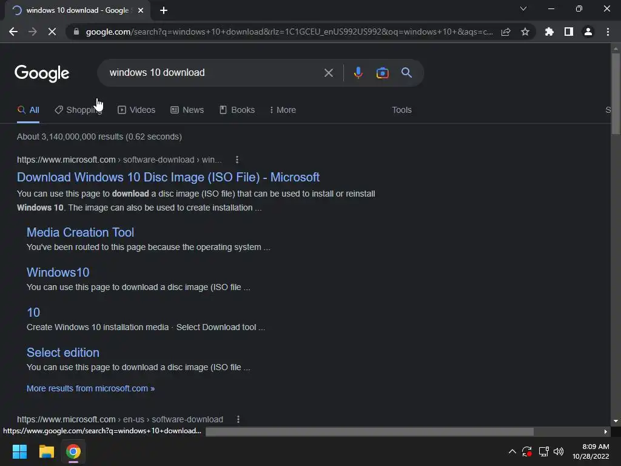Bookmark this tab with the star
Screen dimensions: 621x466
[x=525, y=32]
